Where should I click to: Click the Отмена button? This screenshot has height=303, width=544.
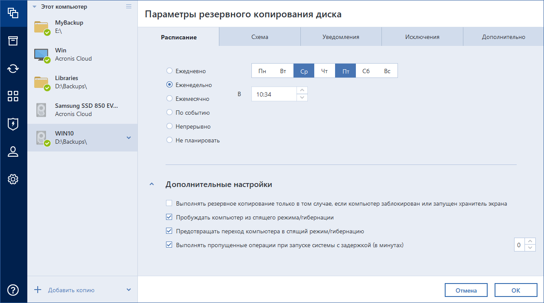(466, 290)
